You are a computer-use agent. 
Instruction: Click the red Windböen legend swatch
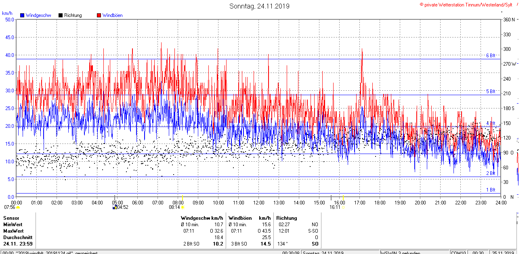point(99,15)
